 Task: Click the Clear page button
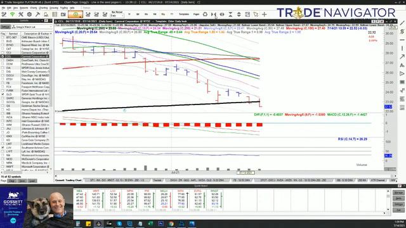[12, 181]
